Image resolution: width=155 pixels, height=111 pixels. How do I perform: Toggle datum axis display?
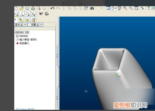coord(22,14)
